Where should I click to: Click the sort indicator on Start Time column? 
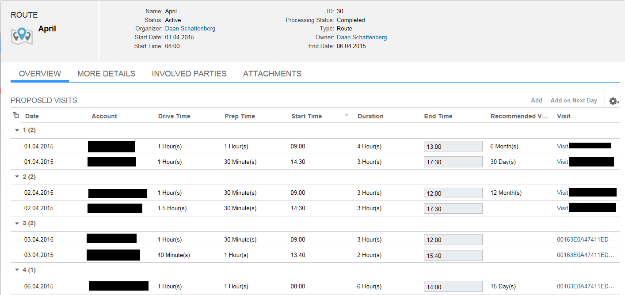346,115
